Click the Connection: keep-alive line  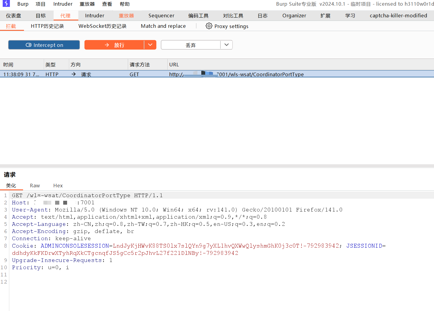coord(51,238)
